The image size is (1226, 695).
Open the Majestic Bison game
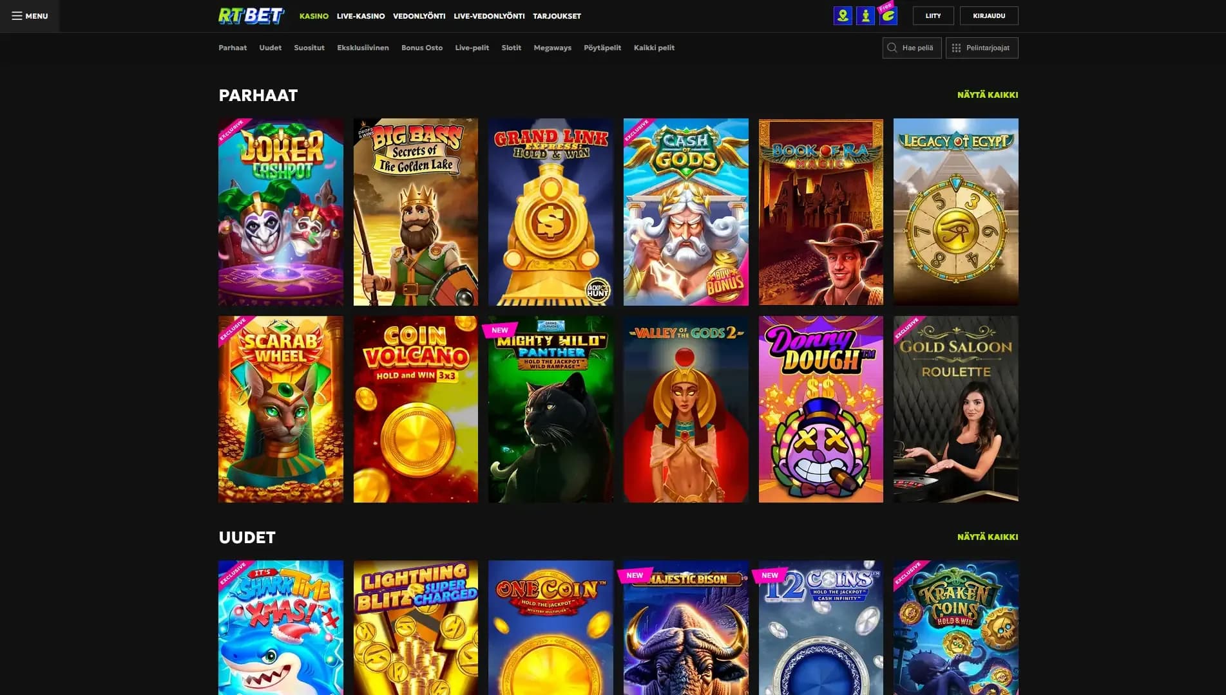click(x=686, y=627)
